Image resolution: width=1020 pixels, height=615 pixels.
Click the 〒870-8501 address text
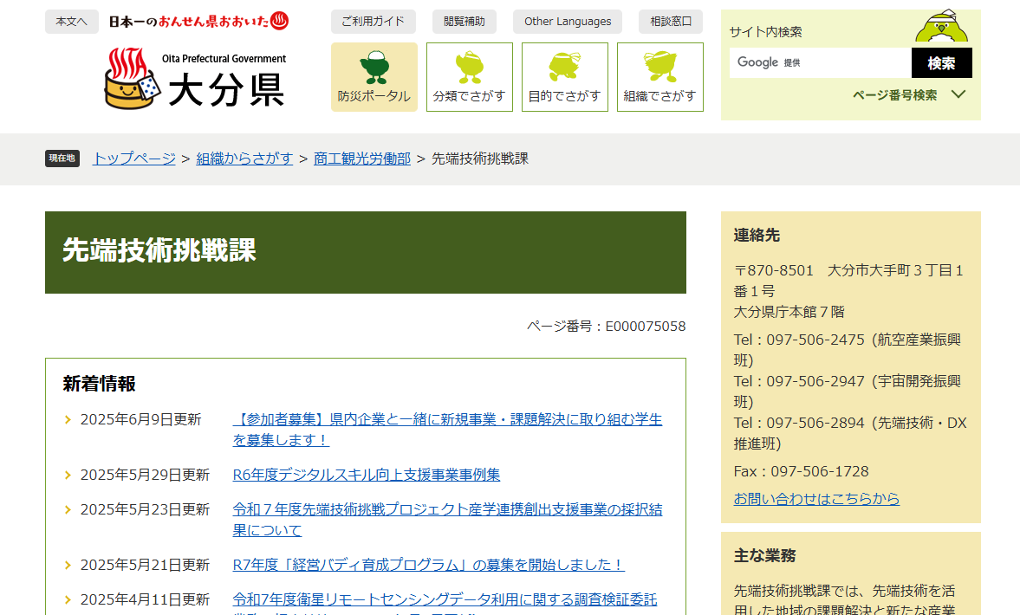tap(848, 281)
